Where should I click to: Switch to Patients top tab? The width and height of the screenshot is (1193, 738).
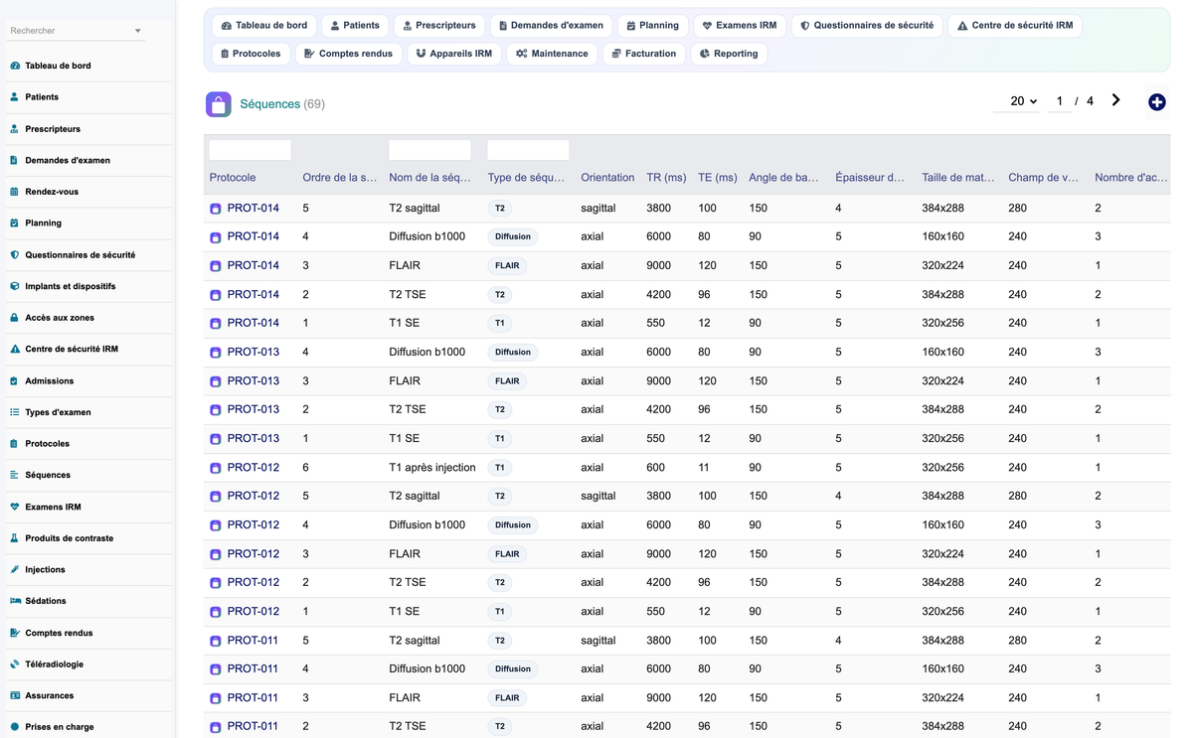pyautogui.click(x=355, y=26)
